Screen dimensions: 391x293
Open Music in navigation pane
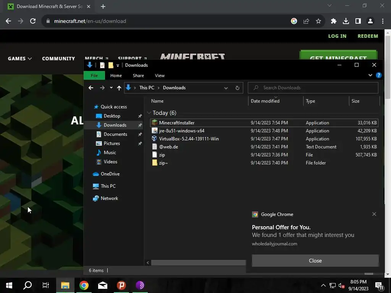click(106, 153)
